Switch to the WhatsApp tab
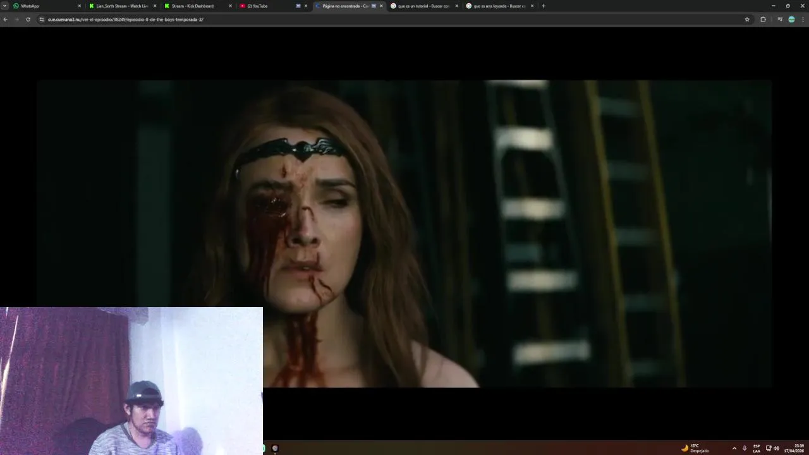 coord(46,6)
